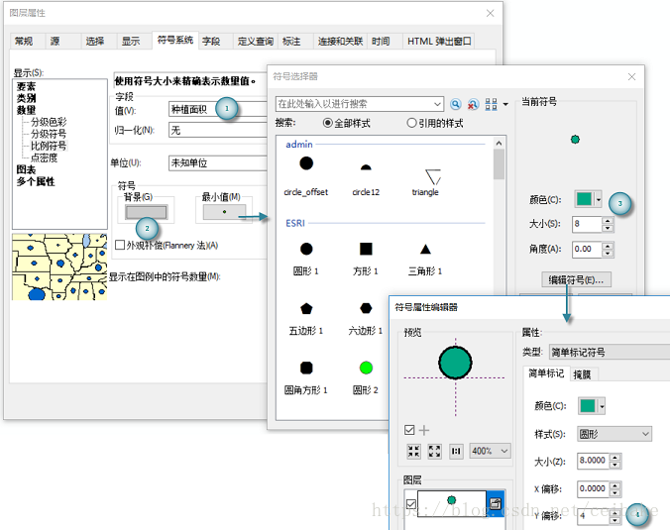The image size is (670, 530).
Task: Click the 值(V) field showing 种植面积
Action: click(x=218, y=109)
